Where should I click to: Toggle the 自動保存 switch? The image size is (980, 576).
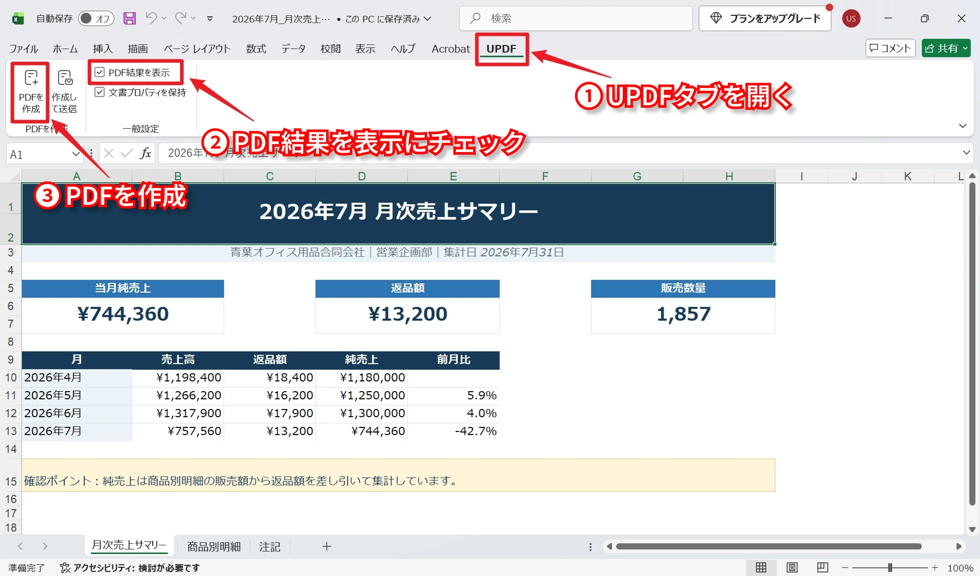tap(96, 18)
